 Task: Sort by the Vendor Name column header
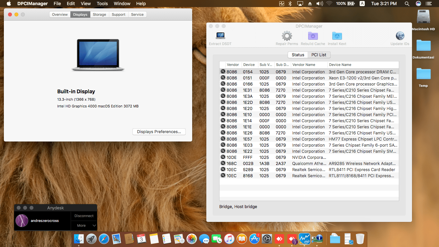(309, 65)
